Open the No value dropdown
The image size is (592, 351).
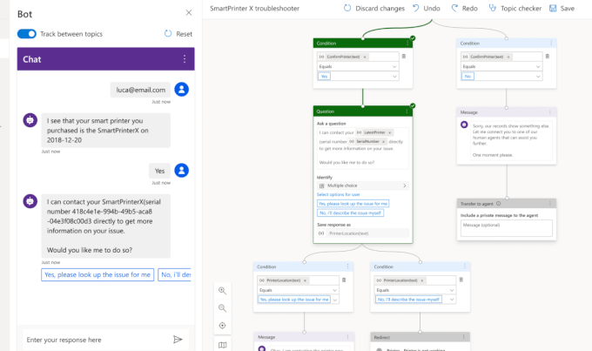[538, 77]
